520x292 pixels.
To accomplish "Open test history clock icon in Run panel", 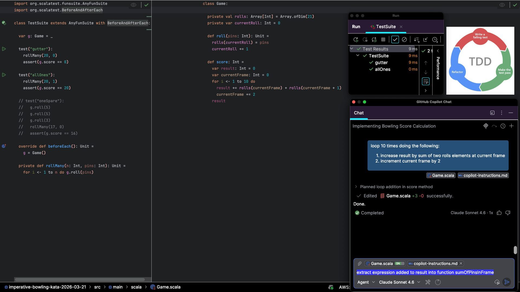I will tap(435, 39).
